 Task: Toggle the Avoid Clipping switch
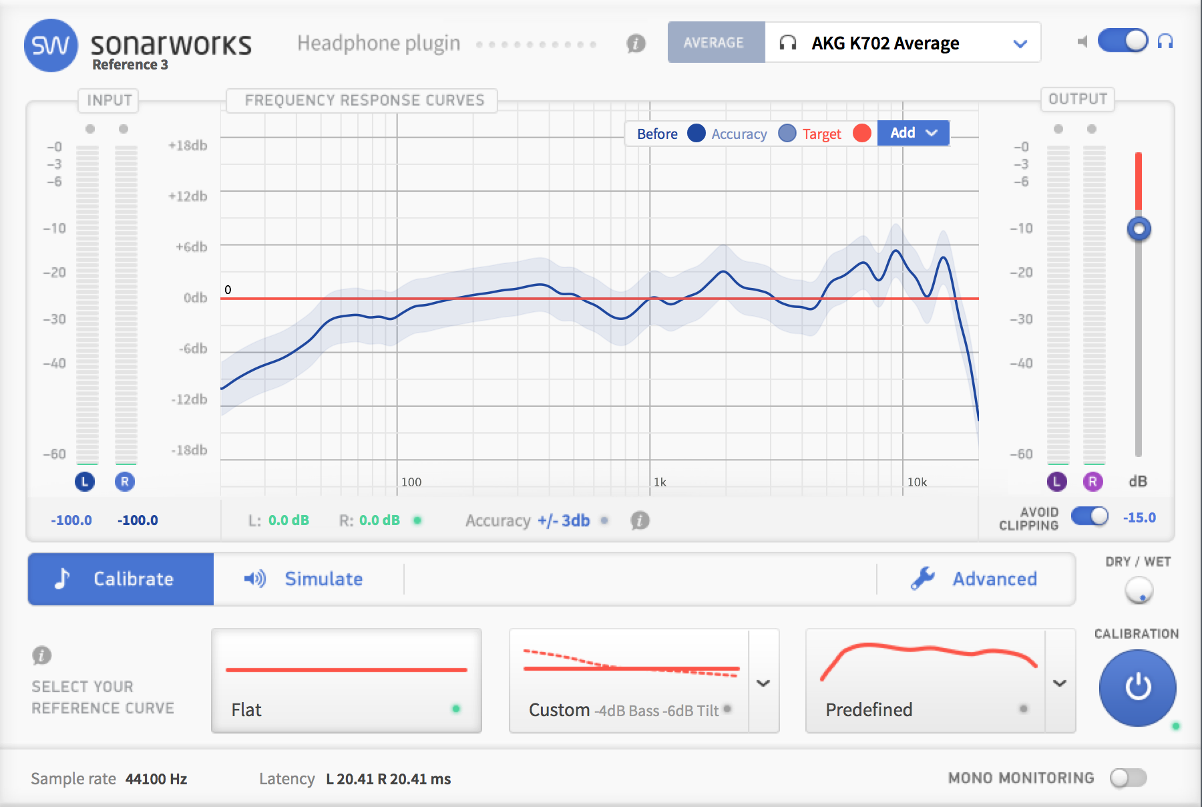click(1090, 516)
